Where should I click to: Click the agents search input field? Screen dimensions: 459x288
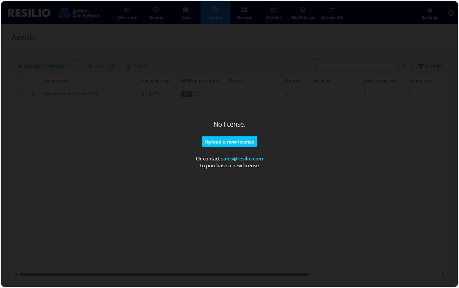(x=358, y=66)
